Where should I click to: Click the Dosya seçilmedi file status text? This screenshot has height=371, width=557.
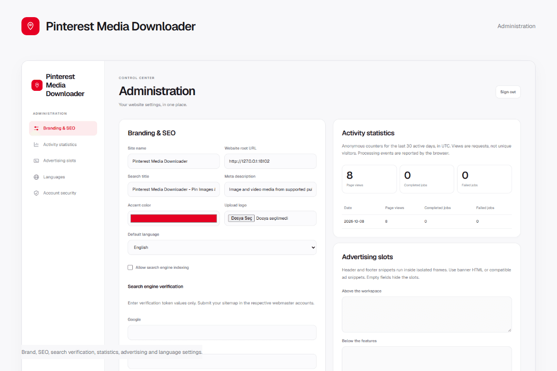(272, 218)
